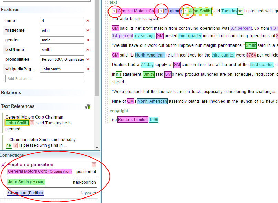Click the Reuters Limited annotation
This screenshot has height=203, width=278.
click(x=133, y=120)
